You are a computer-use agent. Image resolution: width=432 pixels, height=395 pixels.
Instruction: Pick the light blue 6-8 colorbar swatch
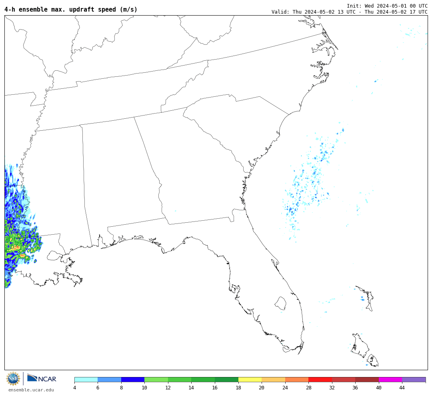[109, 379]
